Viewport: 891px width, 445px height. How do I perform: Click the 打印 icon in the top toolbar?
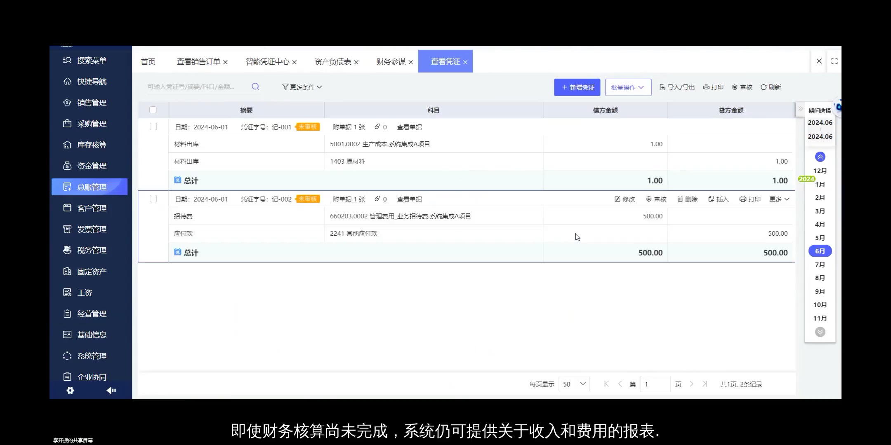(x=713, y=87)
